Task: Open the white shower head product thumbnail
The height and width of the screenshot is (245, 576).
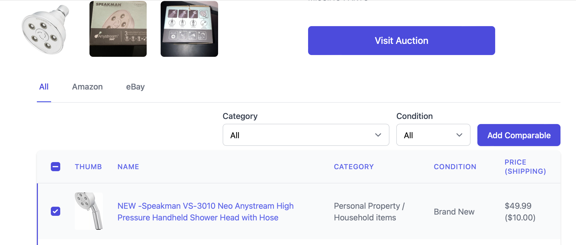Action: 46,29
